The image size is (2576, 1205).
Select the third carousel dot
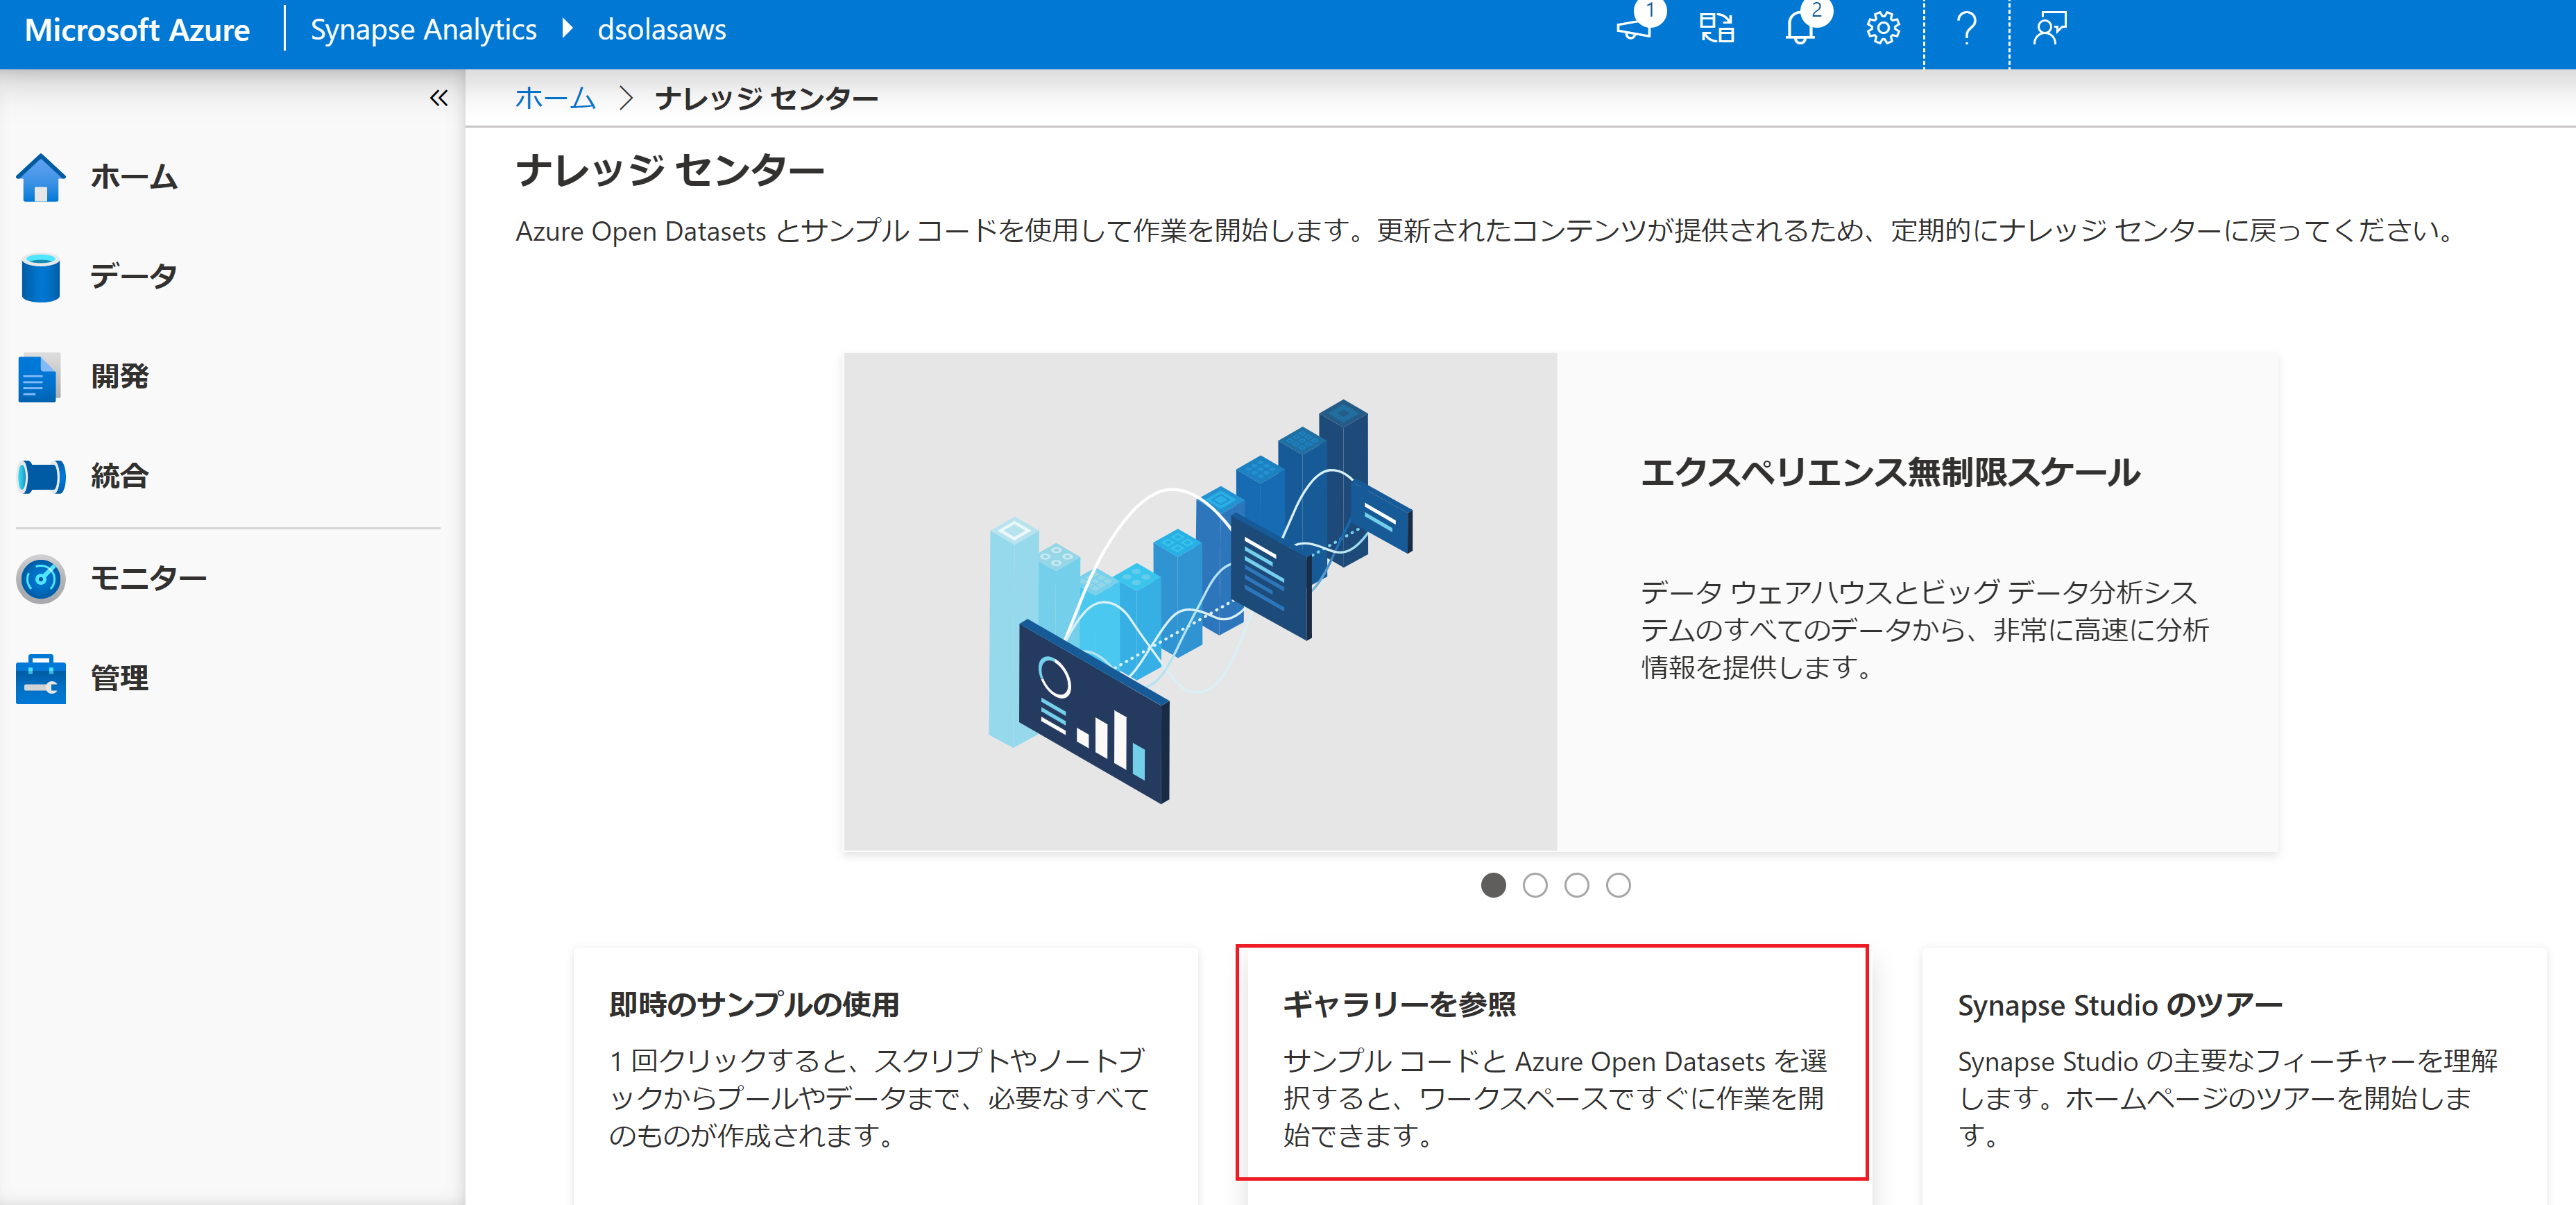pos(1577,885)
